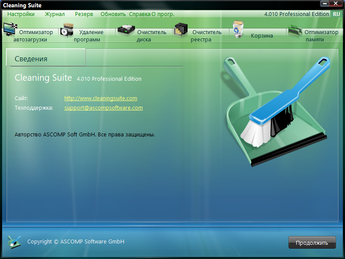Open the Настройки menu

click(x=21, y=14)
